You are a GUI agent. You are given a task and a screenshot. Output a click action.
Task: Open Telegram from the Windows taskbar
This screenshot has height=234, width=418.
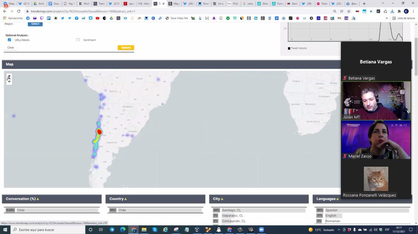pyautogui.click(x=112, y=229)
